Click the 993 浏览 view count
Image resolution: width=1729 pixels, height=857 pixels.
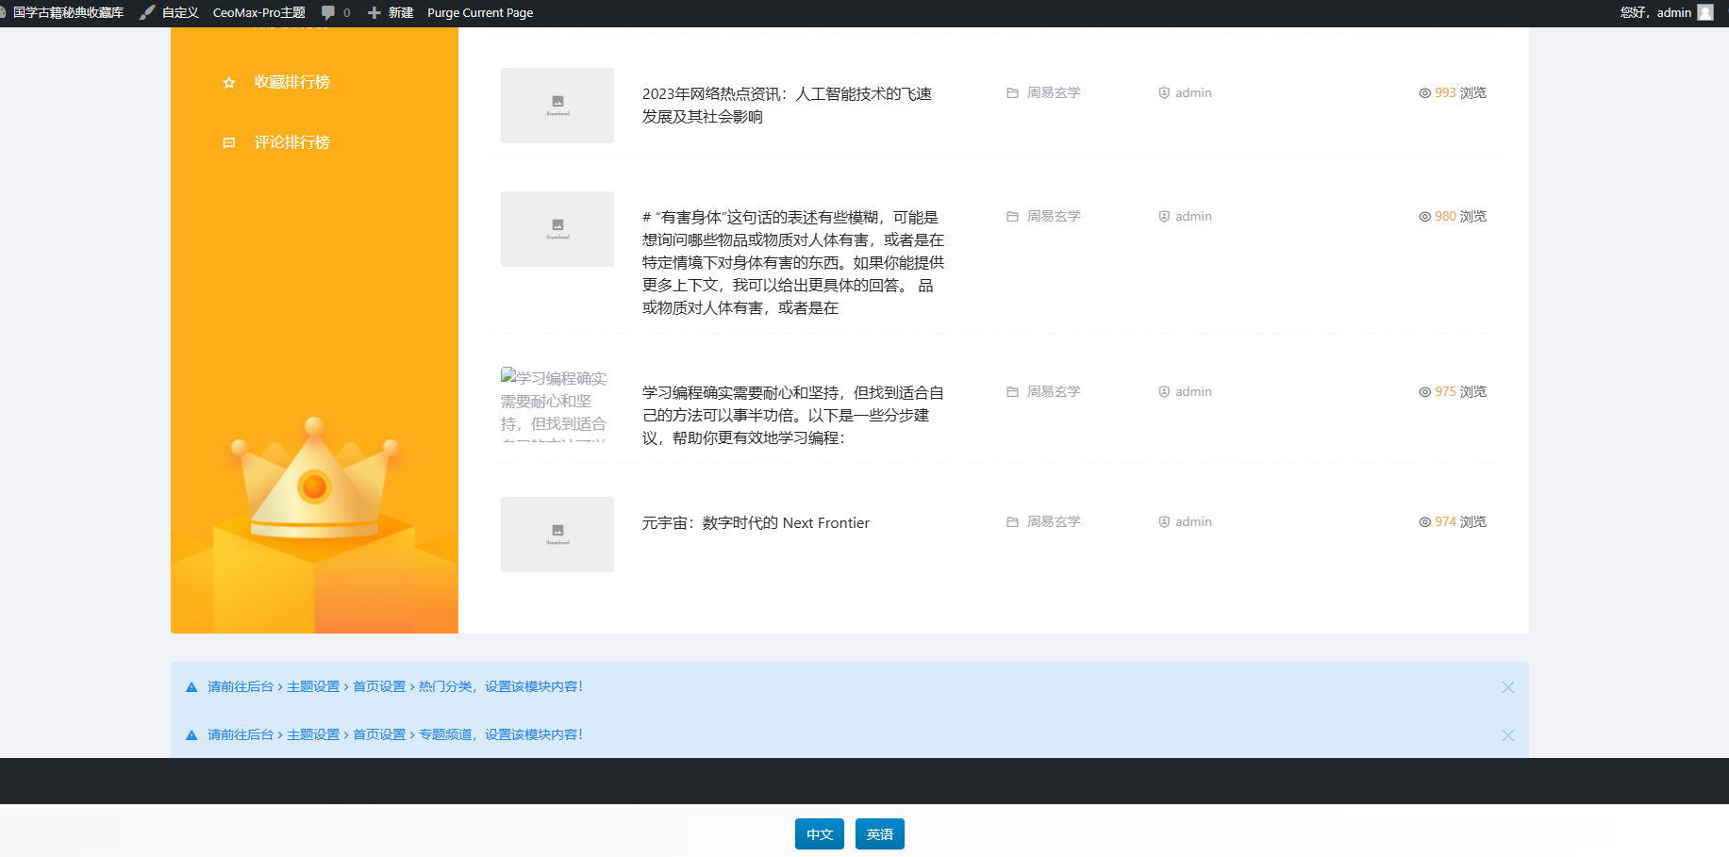pyautogui.click(x=1460, y=92)
